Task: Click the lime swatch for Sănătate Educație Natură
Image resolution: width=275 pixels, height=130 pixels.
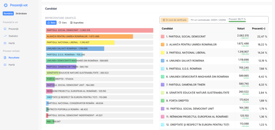Action: click(x=162, y=93)
